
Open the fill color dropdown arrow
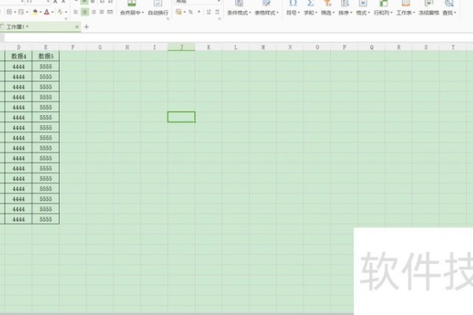click(40, 13)
